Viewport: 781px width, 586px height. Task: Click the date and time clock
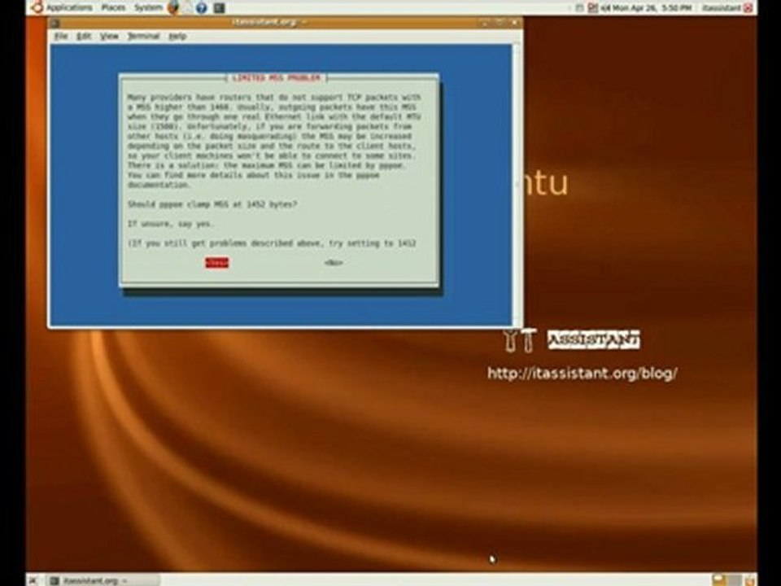click(651, 7)
